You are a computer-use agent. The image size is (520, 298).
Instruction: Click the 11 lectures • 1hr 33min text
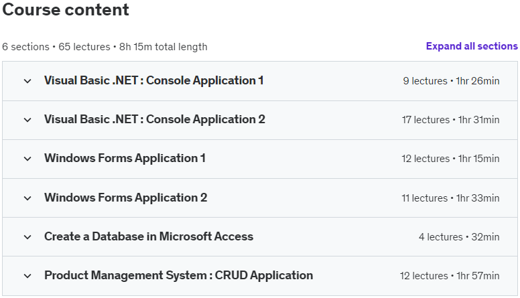point(451,198)
